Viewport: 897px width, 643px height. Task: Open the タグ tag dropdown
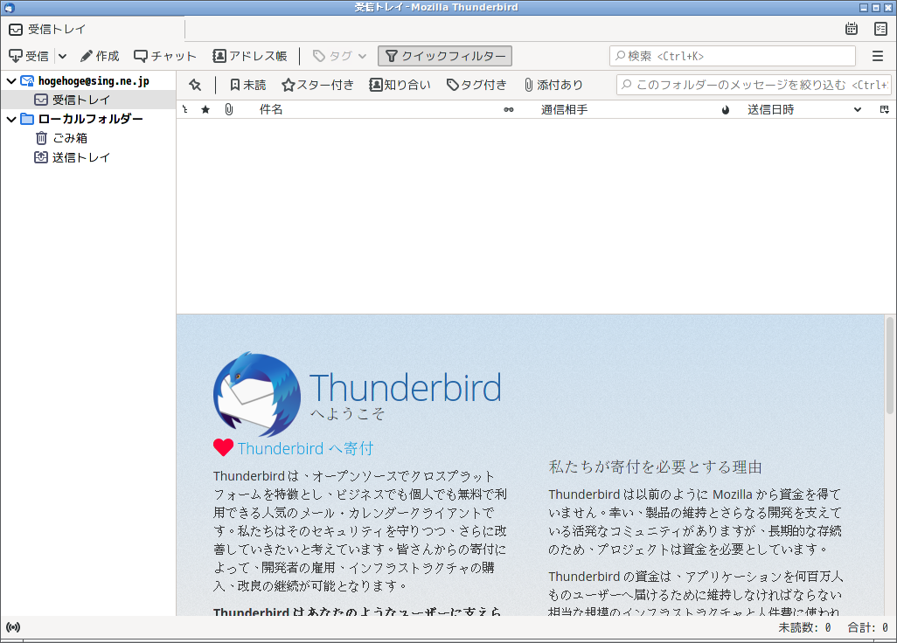click(339, 56)
